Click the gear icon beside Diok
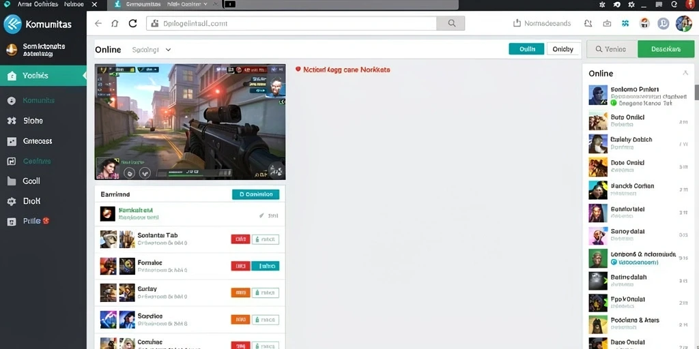This screenshot has height=349, width=699. point(12,201)
